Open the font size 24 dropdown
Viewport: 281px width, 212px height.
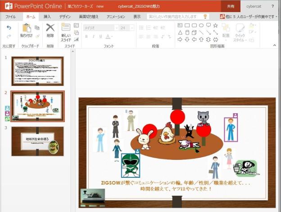[x=132, y=28]
